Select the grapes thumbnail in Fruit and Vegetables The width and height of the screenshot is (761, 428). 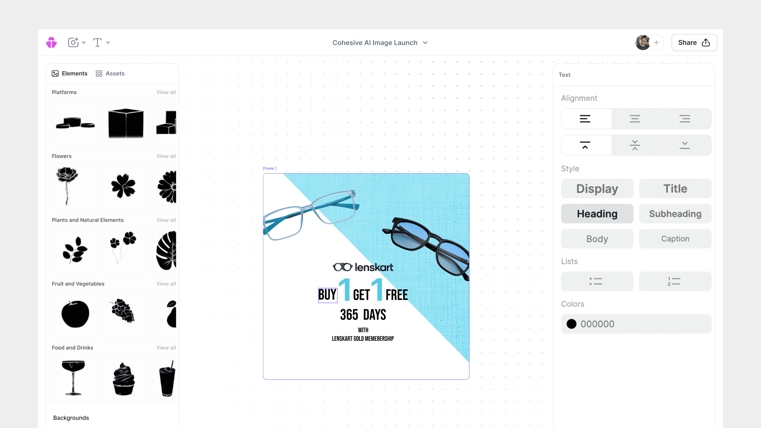[125, 313]
